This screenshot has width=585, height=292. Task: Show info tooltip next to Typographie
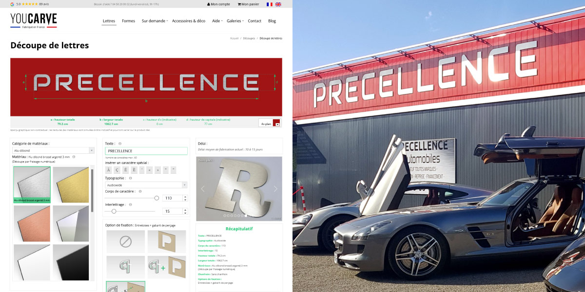pos(130,178)
